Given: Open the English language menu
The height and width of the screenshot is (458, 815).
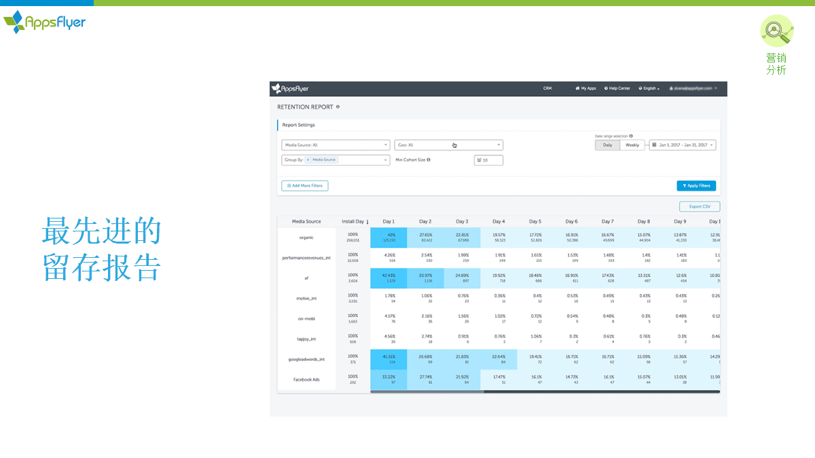Looking at the screenshot, I should 649,88.
